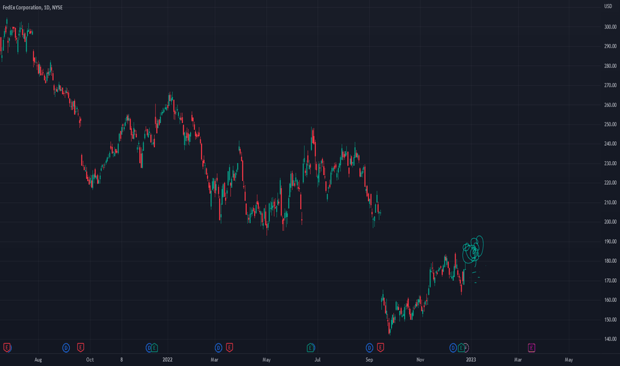Click the red earnings marker before Aug

pos(7,348)
